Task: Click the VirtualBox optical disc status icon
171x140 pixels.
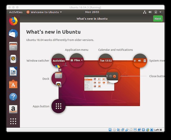Action: (x=114, y=130)
